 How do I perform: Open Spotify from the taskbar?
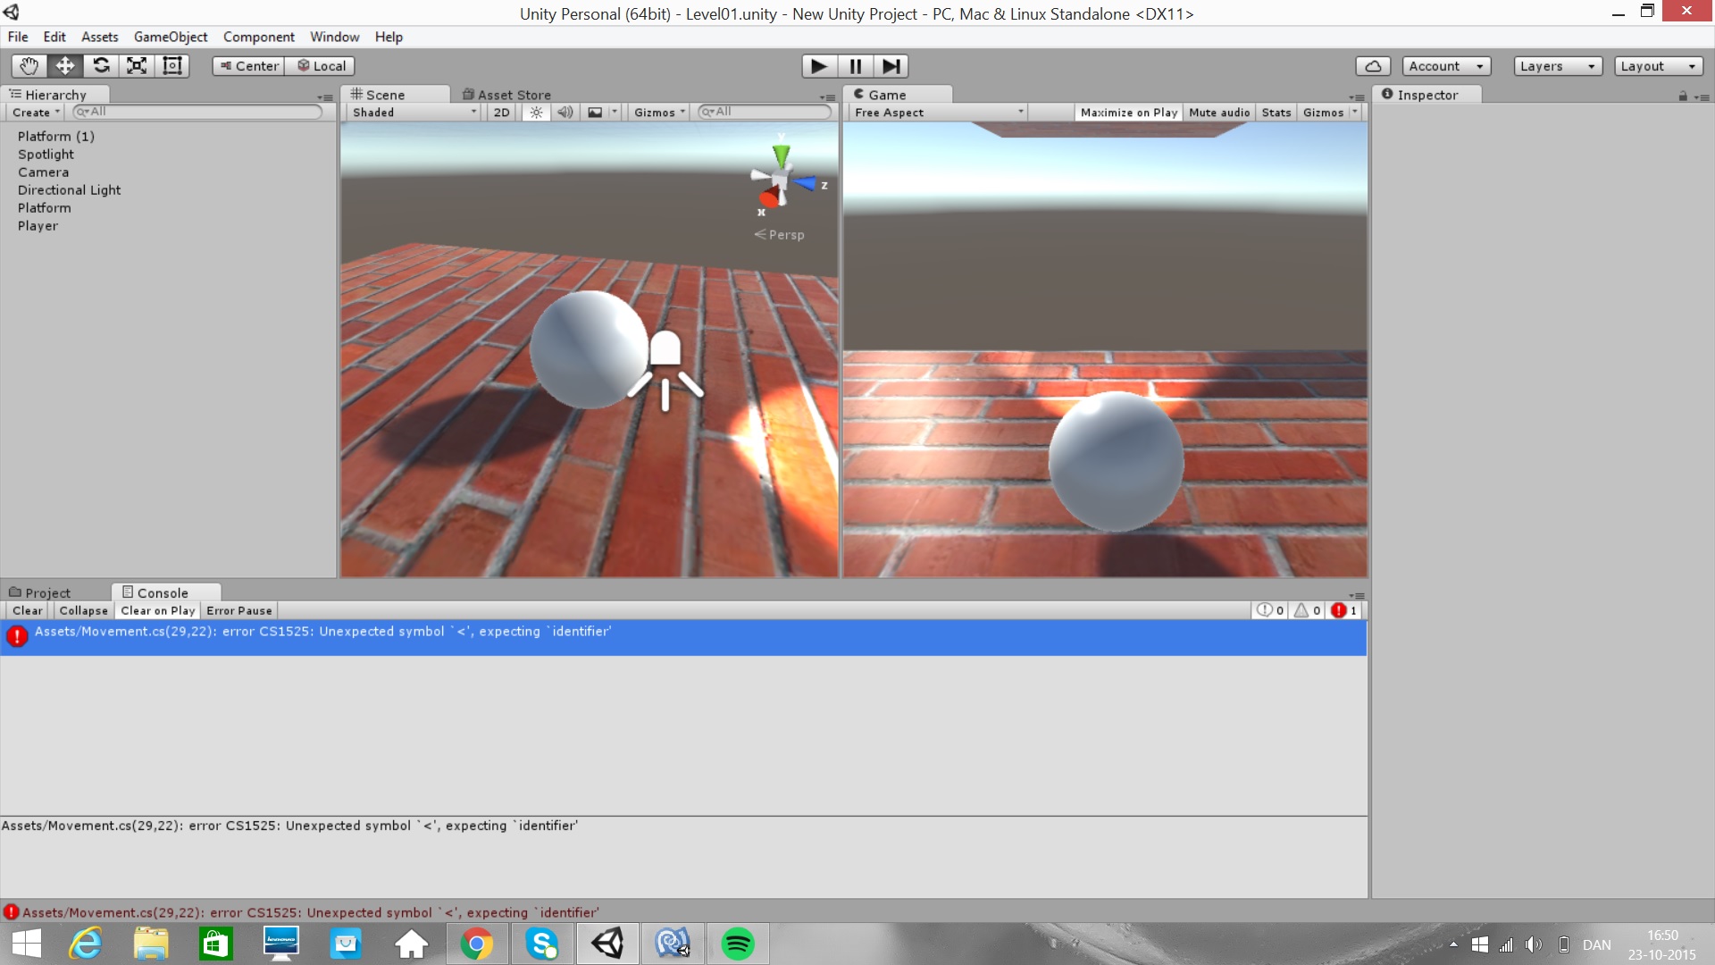(x=738, y=944)
